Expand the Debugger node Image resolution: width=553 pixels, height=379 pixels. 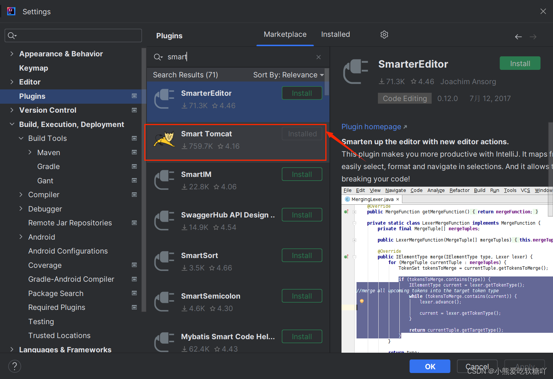coord(21,209)
